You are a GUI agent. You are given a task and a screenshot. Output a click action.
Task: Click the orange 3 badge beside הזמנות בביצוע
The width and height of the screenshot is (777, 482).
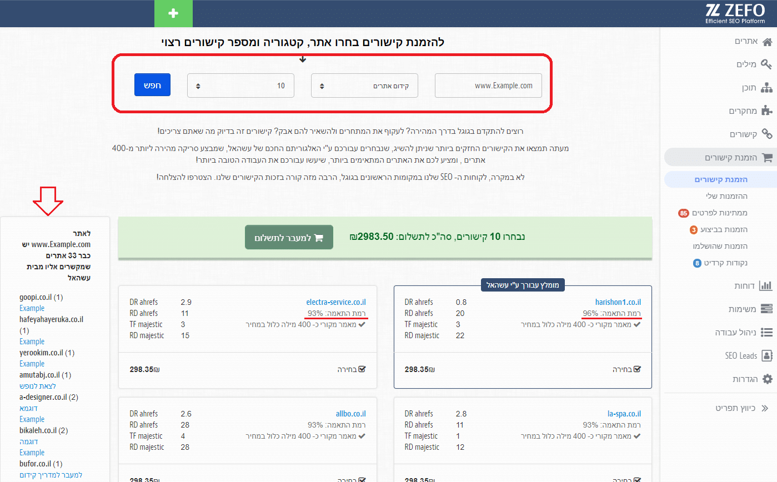[694, 229]
